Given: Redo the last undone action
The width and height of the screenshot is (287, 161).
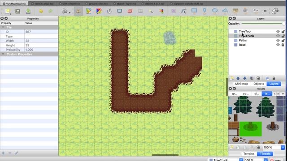Looking at the screenshot, I should tap(51, 11).
